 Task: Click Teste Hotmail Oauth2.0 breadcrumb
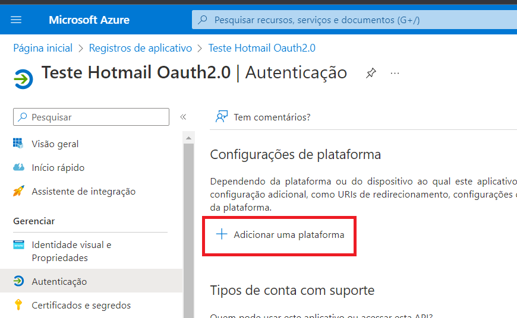pyautogui.click(x=261, y=48)
